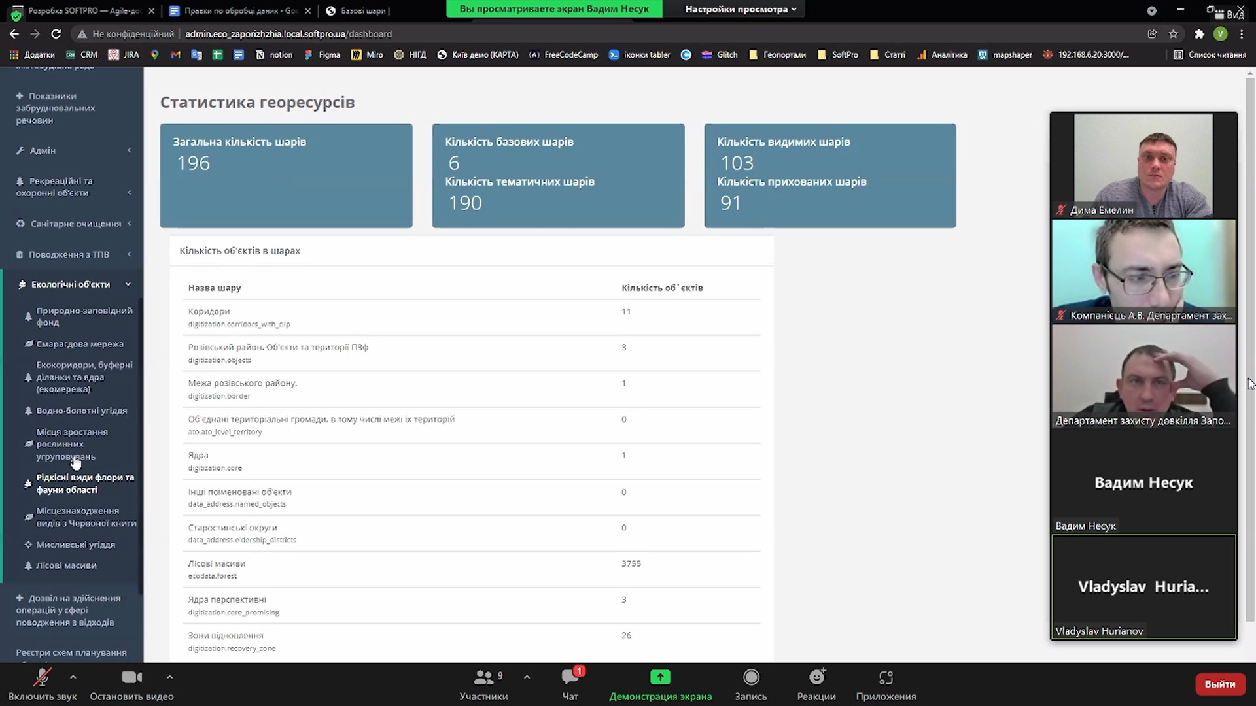The image size is (1256, 706).
Task: Start Демонстрация экрана screen share
Action: (x=660, y=684)
